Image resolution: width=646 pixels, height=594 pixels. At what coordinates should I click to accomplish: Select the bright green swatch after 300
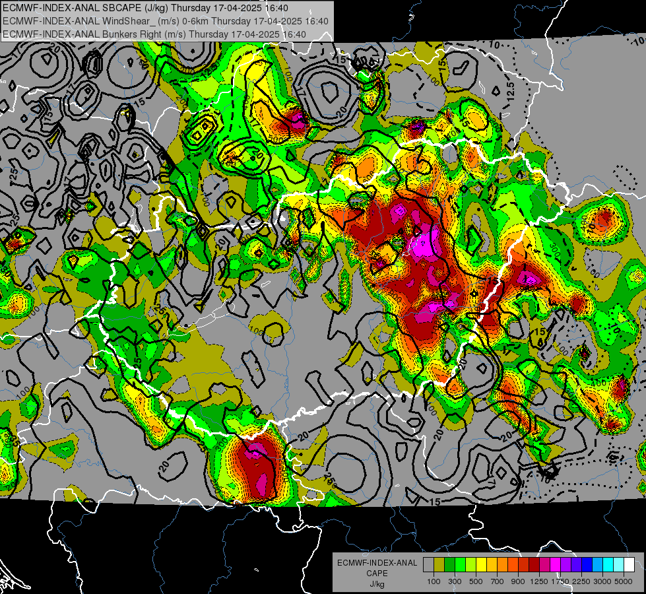tap(460, 564)
